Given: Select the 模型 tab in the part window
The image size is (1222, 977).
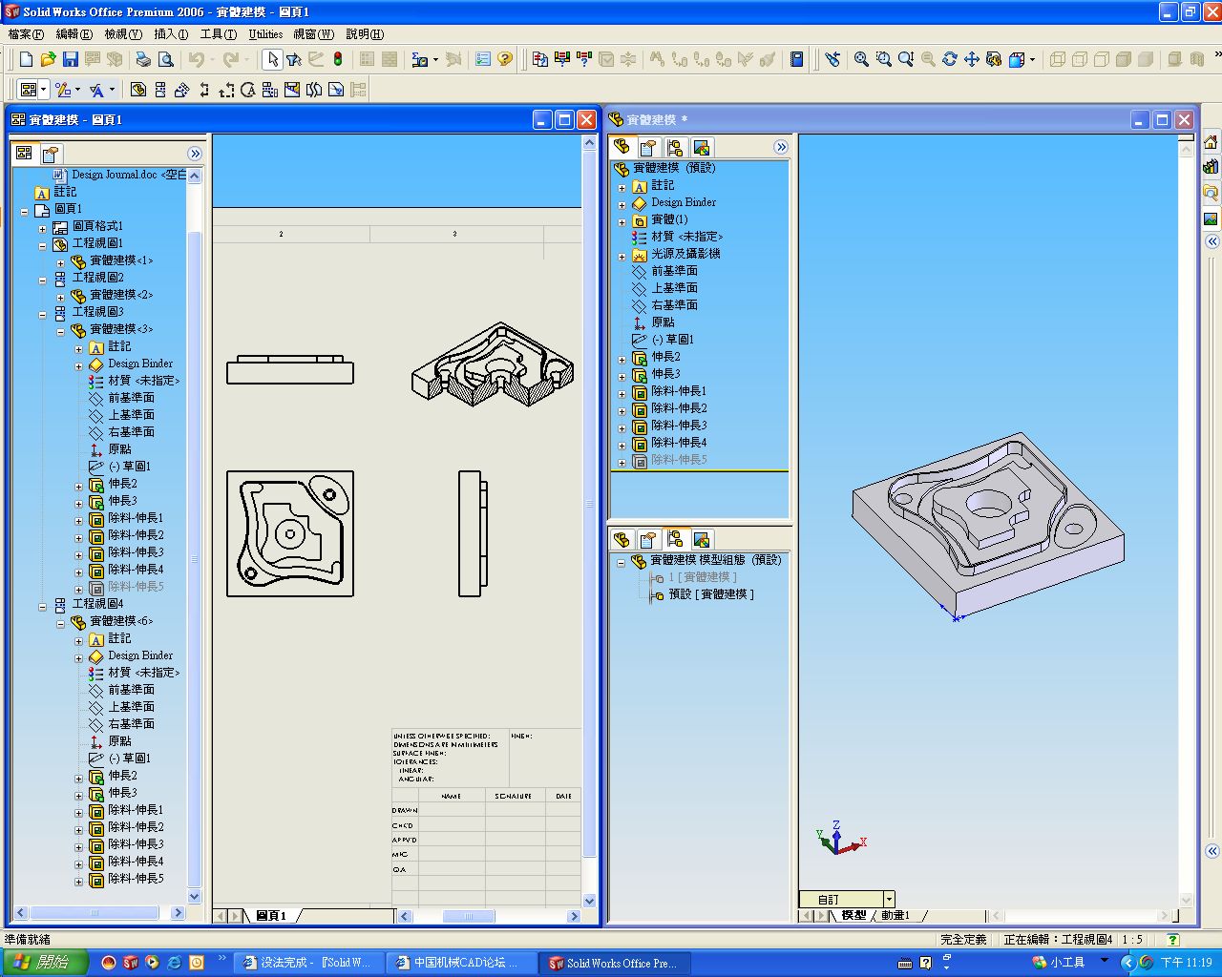Looking at the screenshot, I should click(853, 916).
